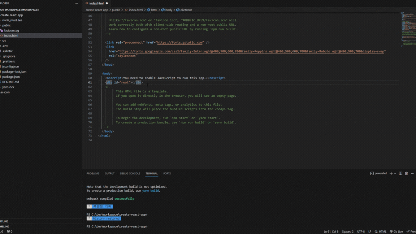The width and height of the screenshot is (416, 234).
Task: Create a new terminal with plus icon
Action: click(391, 173)
